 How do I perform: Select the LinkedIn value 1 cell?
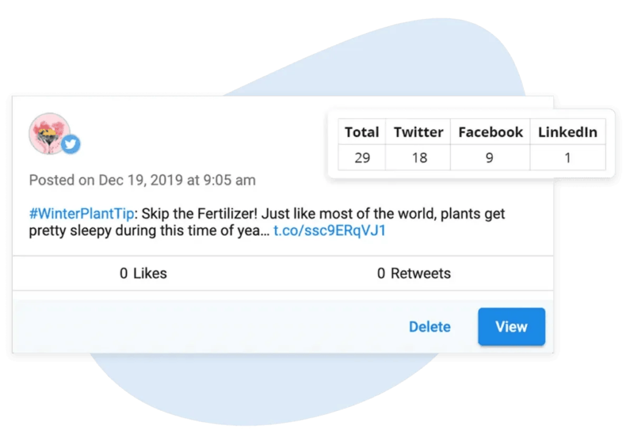click(567, 158)
